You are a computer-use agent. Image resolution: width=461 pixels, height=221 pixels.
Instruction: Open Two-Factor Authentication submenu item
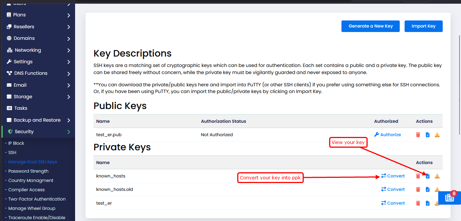[x=37, y=199]
